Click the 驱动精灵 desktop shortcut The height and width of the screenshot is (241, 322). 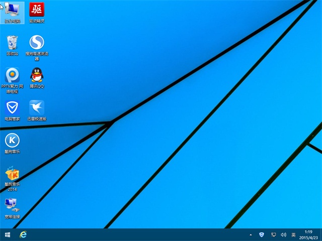point(37,10)
